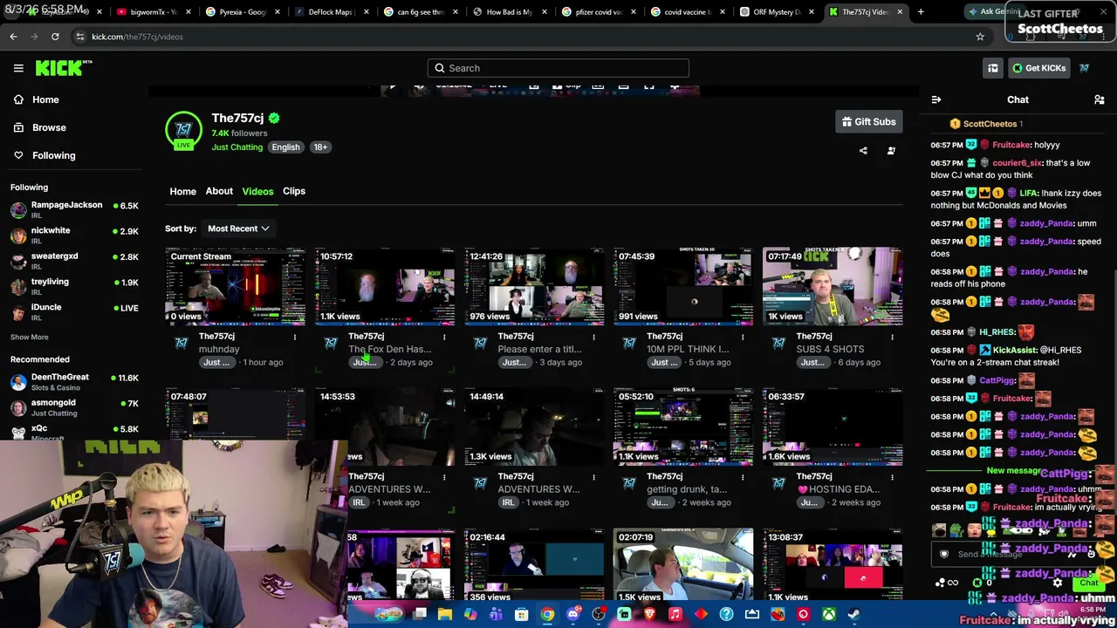Open Google Chrome from taskbar
1117x628 pixels.
[547, 615]
